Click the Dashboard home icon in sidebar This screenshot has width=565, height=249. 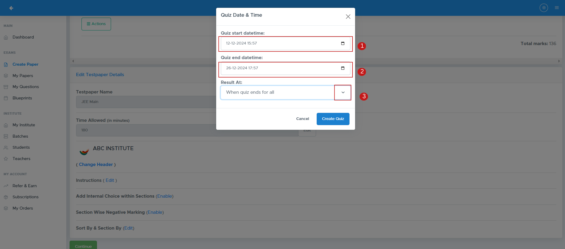click(x=6, y=37)
